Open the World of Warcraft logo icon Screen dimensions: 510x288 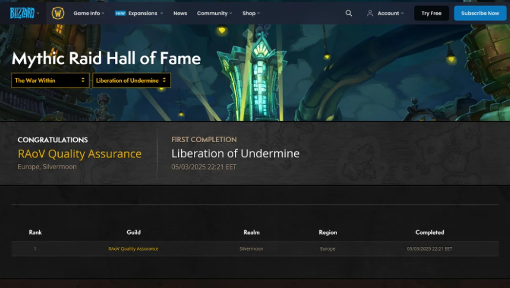coord(58,13)
